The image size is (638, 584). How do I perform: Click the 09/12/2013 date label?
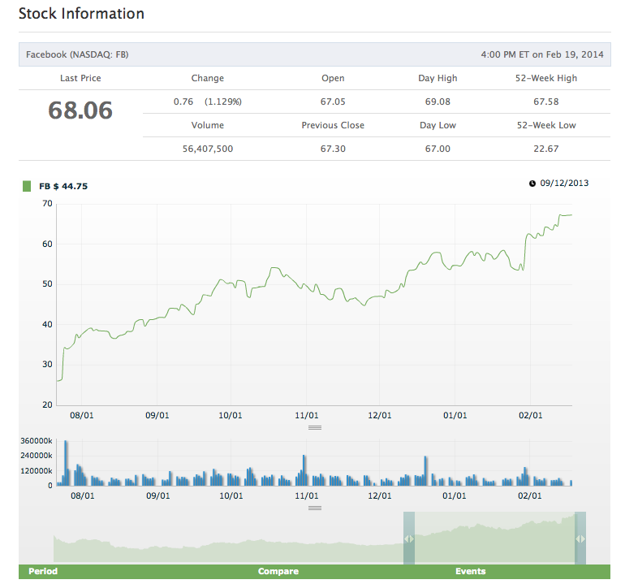[564, 183]
